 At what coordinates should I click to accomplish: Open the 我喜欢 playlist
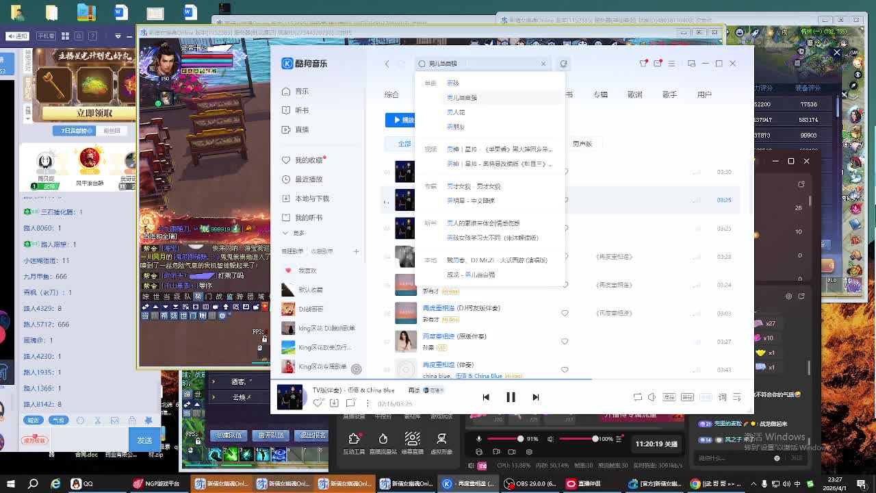300,270
